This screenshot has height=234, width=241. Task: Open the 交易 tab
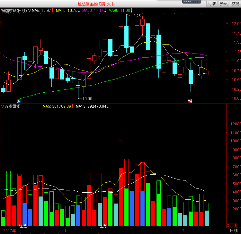coord(236,4)
